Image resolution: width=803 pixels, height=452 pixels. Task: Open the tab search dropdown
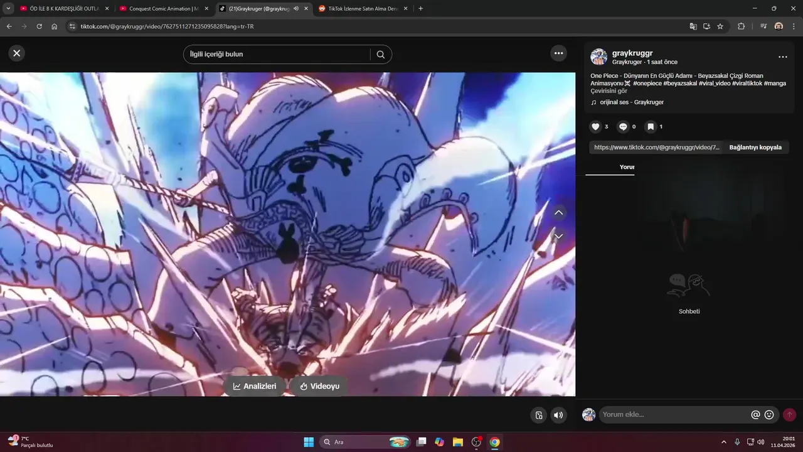pos(8,9)
